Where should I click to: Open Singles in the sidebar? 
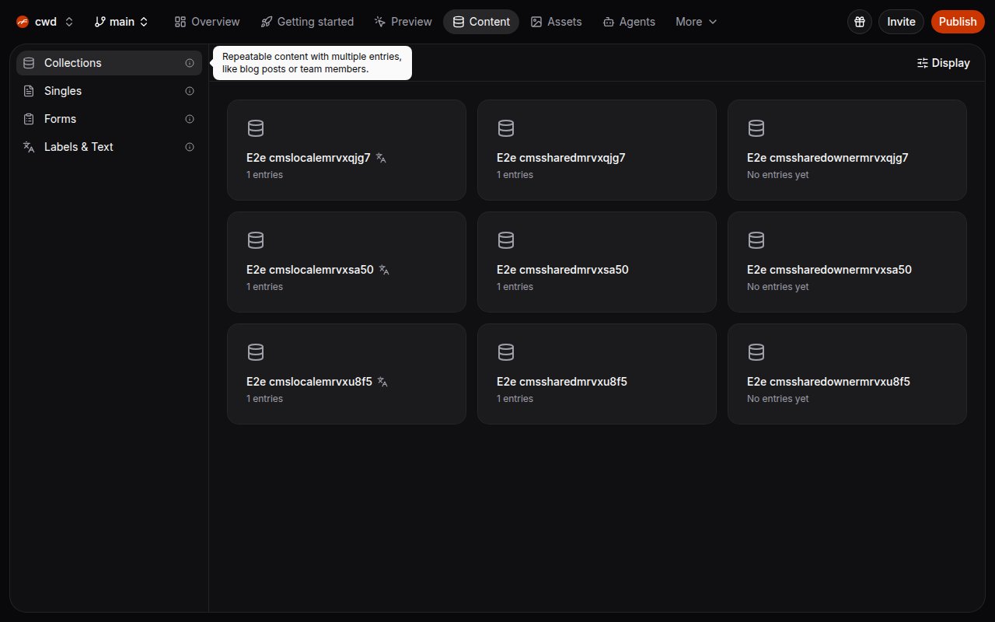109,91
